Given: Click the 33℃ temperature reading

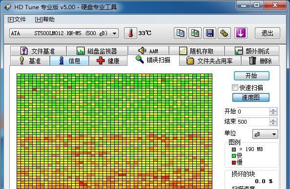Looking at the screenshot, I should point(145,33).
